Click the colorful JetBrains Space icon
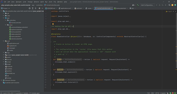 [x=175, y=5]
